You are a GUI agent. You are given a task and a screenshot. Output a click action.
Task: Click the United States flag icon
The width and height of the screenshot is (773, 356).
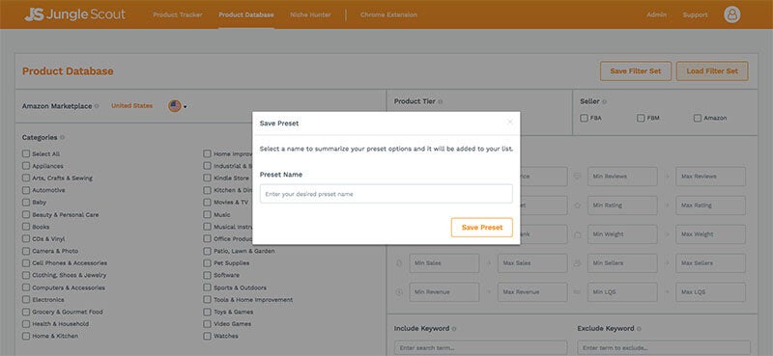pos(175,106)
